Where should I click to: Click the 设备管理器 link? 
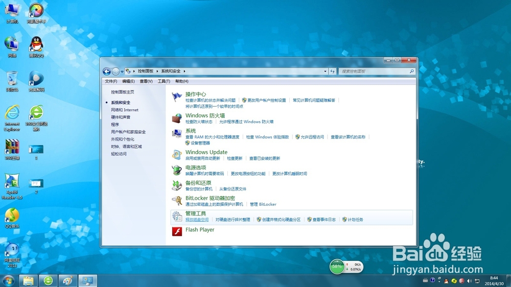[200, 143]
